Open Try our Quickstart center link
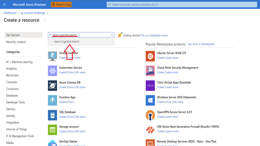This screenshot has height=146, width=260. (x=155, y=35)
